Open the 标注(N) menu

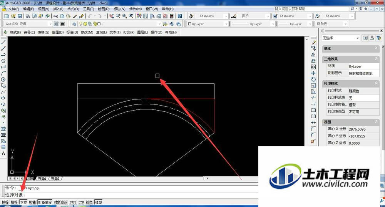click(119, 9)
